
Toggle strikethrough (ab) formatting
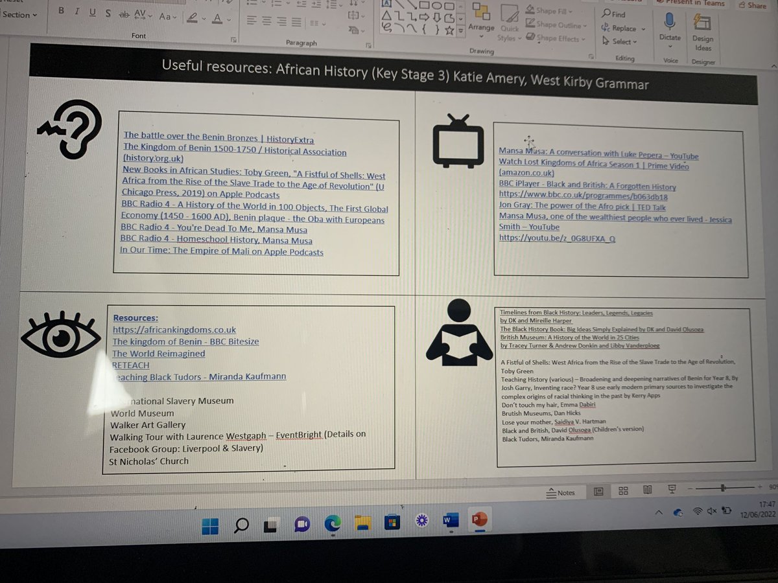pos(124,14)
